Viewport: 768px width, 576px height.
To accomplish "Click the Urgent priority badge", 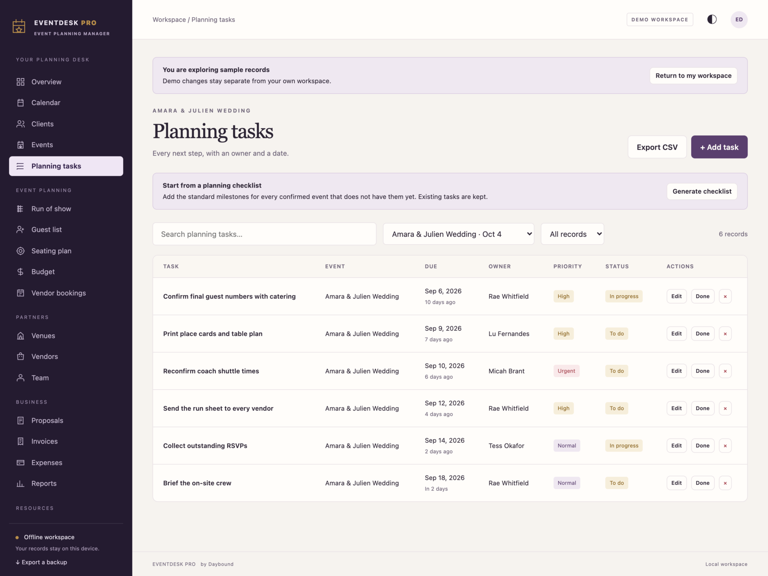I will (566, 371).
